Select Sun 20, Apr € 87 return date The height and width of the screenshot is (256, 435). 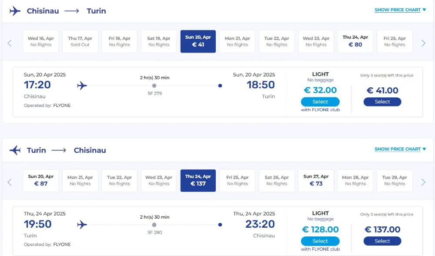coord(41,180)
